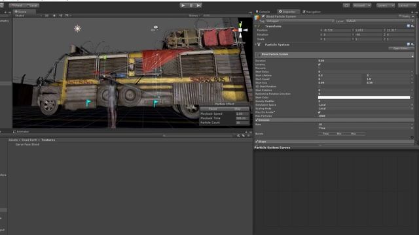Open the Static flags dropdown arrow
Screen dimensions: 419x235
[x=413, y=16]
